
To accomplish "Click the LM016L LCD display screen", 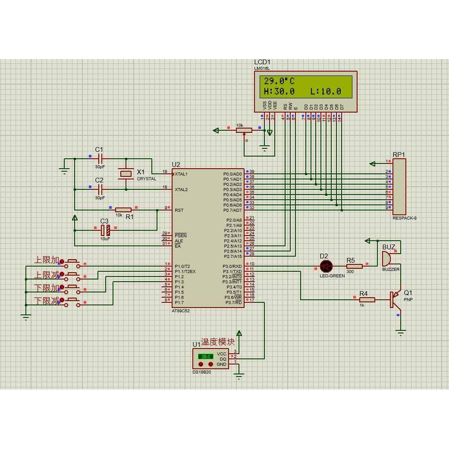I will pos(306,87).
